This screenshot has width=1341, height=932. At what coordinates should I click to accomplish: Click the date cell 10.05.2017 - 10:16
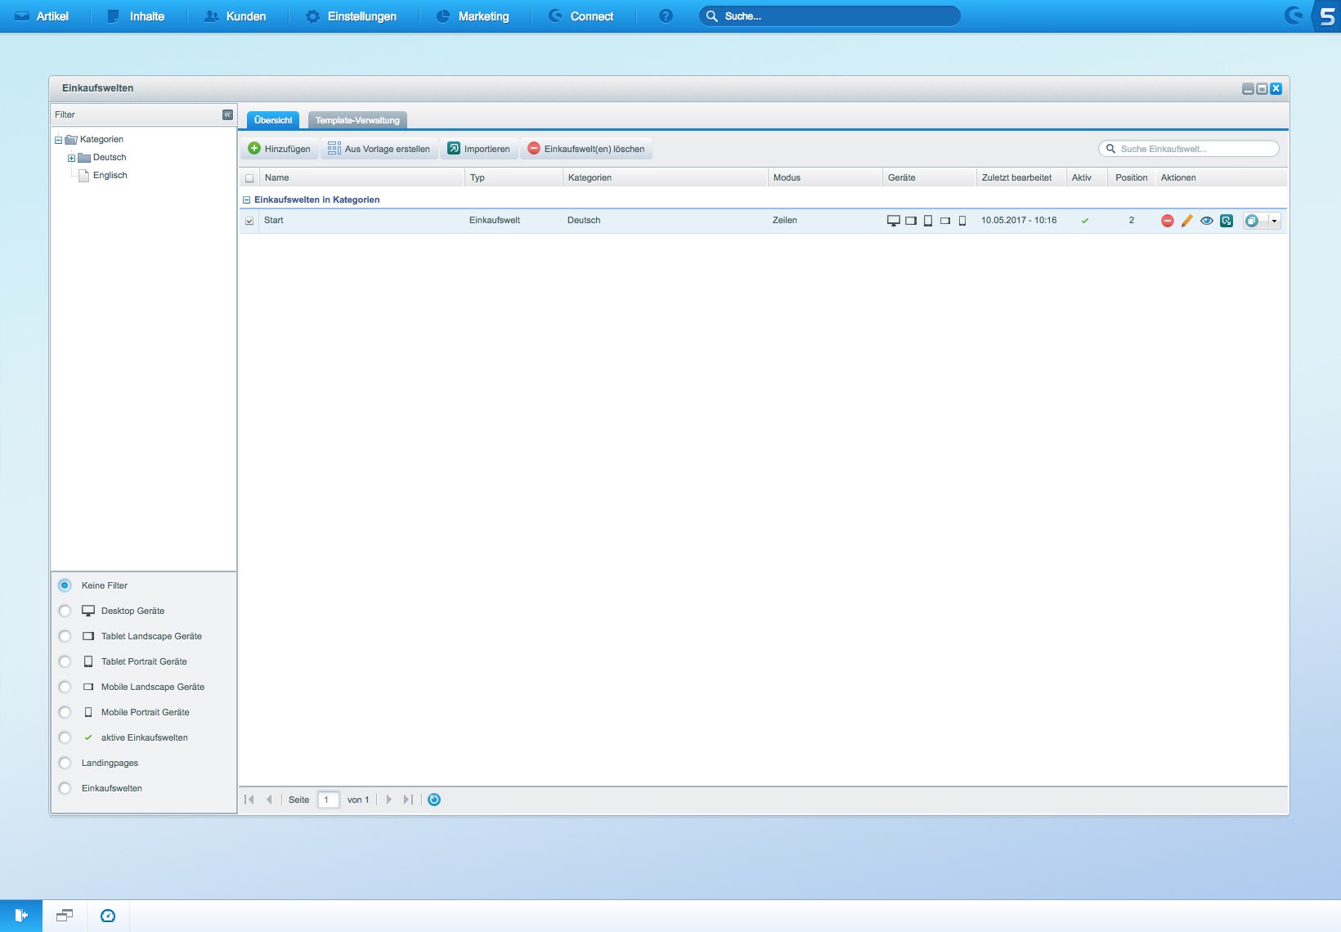pyautogui.click(x=1019, y=220)
